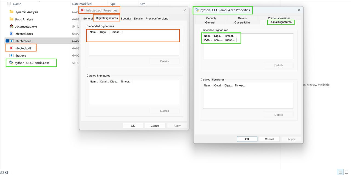Screen dimensions: 351x175
Task: Select the python-3.13.2-amd64.exe file icon
Action: pyautogui.click(x=11, y=63)
